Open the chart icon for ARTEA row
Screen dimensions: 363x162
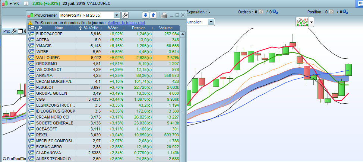pos(31,40)
